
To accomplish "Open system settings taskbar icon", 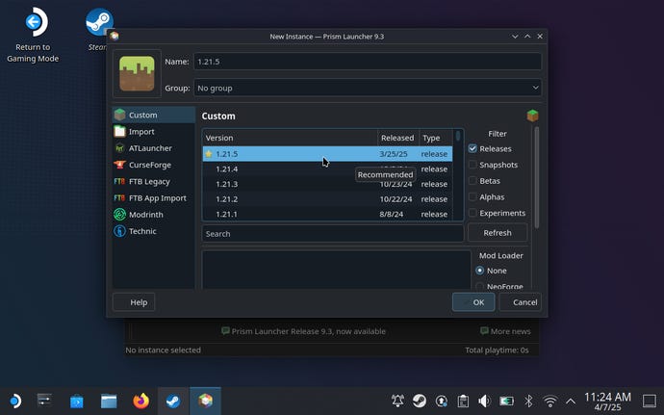I will pos(44,401).
